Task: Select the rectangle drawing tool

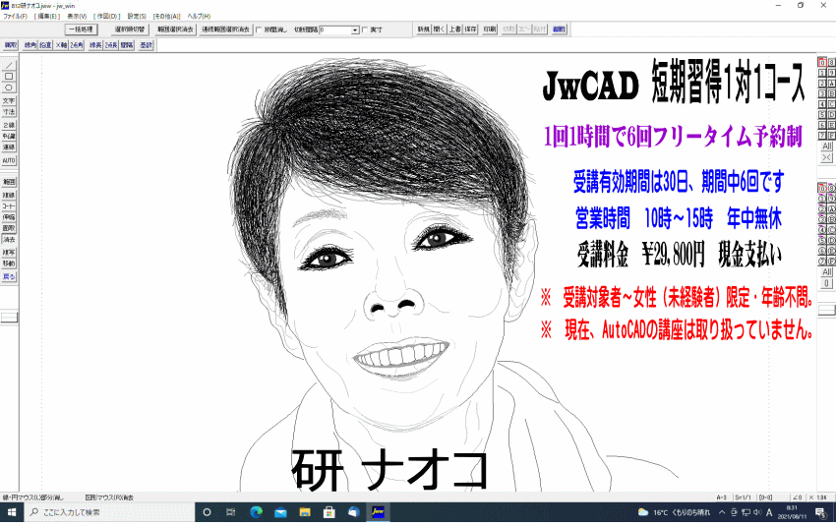Action: coord(9,77)
